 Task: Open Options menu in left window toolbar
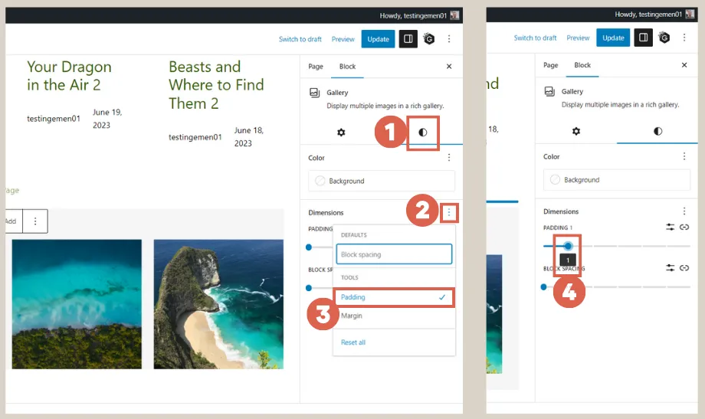pyautogui.click(x=449, y=39)
